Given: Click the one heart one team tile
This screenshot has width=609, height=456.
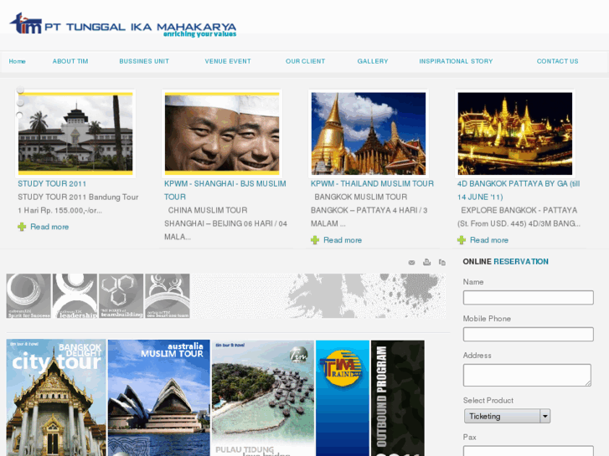Looking at the screenshot, I should (167, 296).
